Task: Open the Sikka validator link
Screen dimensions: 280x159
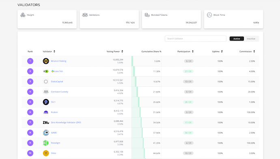Action: tap(54, 153)
